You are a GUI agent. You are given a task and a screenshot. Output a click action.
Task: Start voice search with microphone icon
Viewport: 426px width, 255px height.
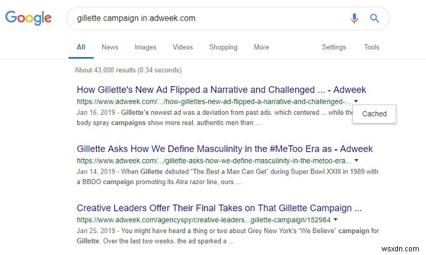[x=354, y=18]
